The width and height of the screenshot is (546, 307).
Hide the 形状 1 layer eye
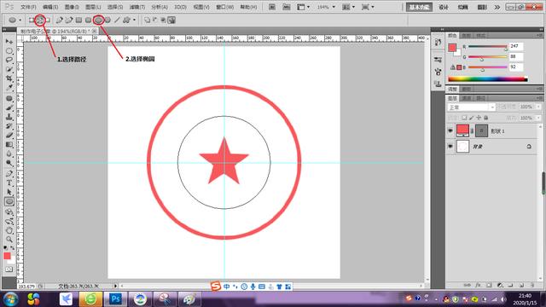point(450,130)
